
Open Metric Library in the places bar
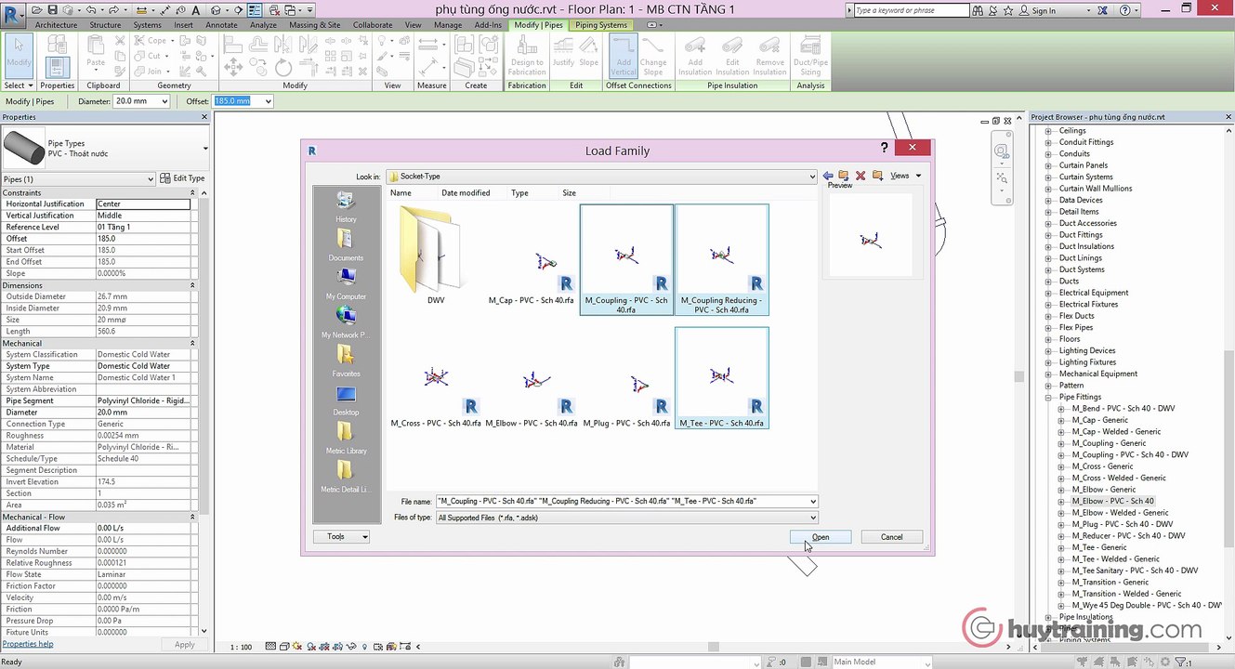[346, 439]
